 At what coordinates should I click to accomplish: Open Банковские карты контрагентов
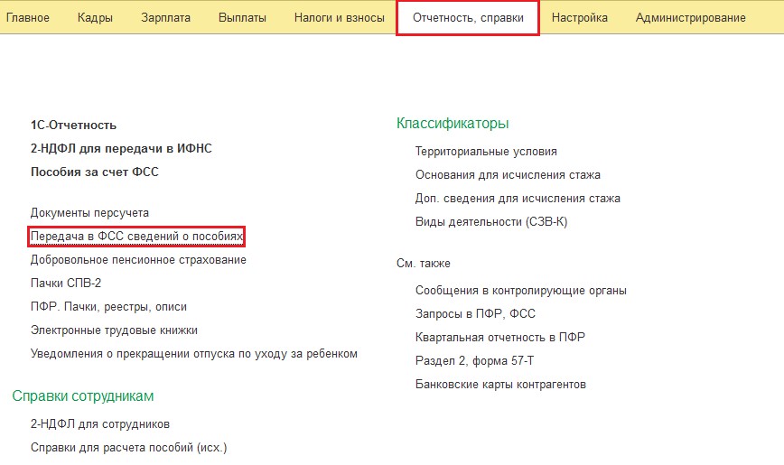tap(500, 385)
